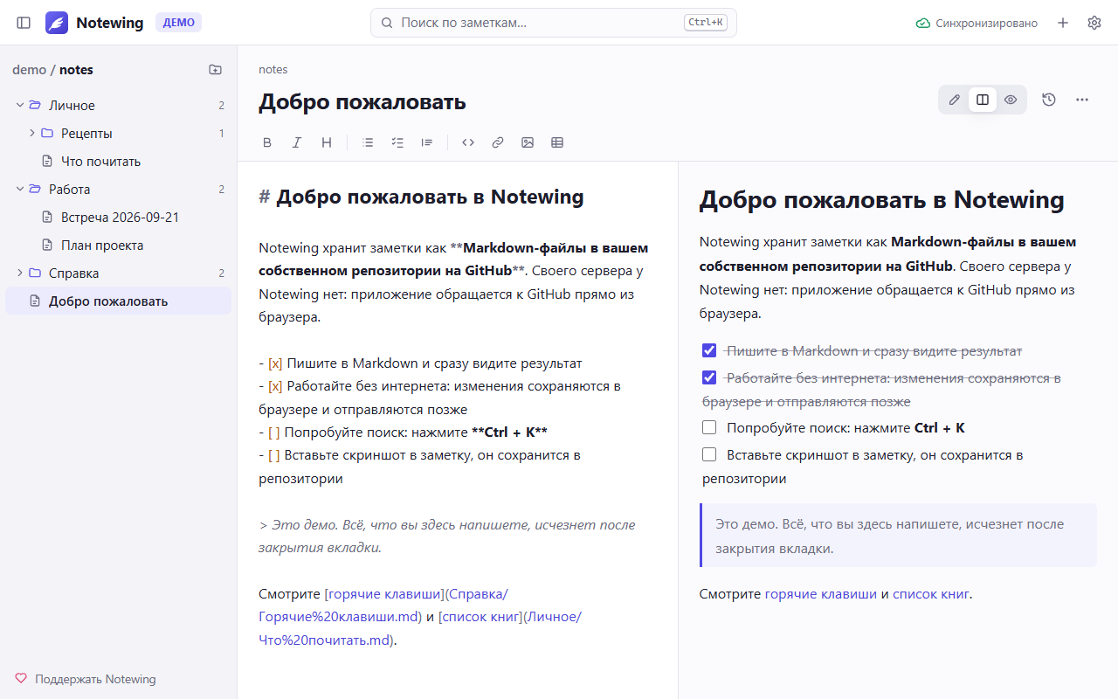The height and width of the screenshot is (699, 1118).
Task: Click the 'demo' breadcrumb in sidebar
Action: coord(29,70)
